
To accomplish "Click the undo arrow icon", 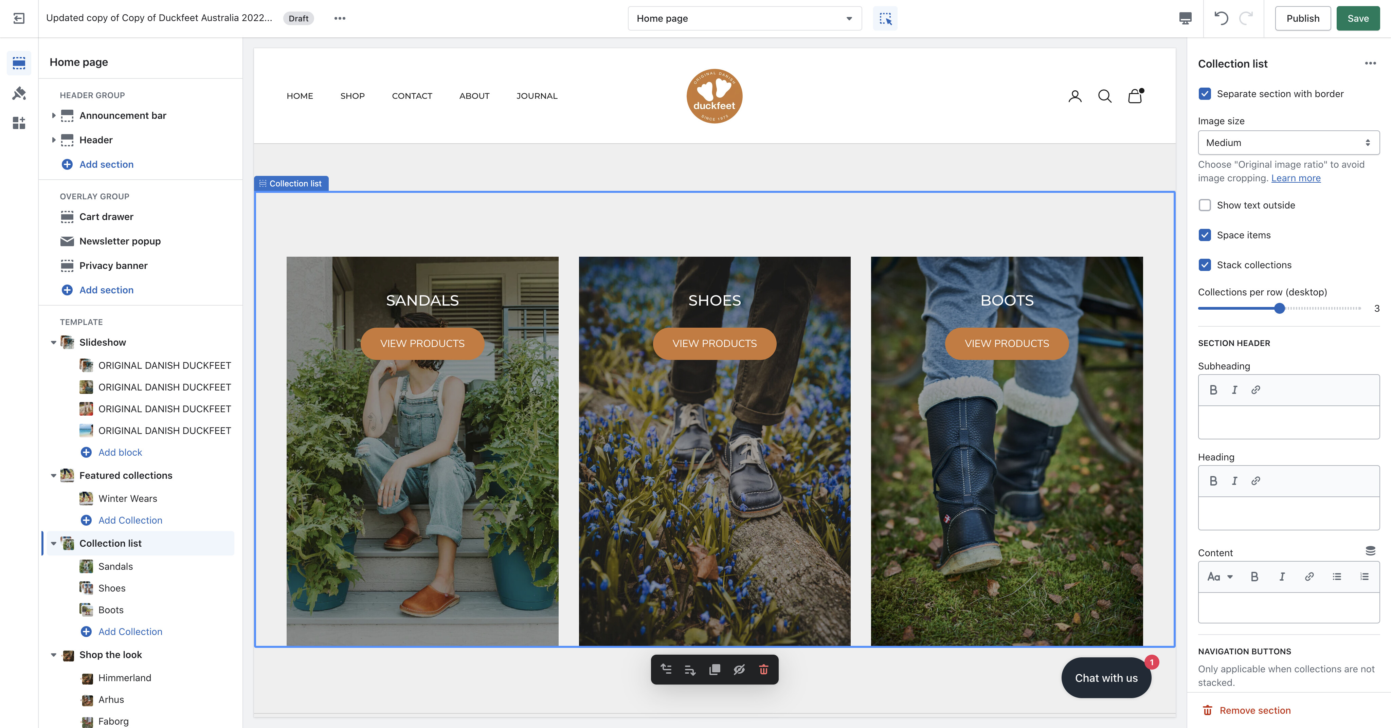I will [x=1221, y=18].
